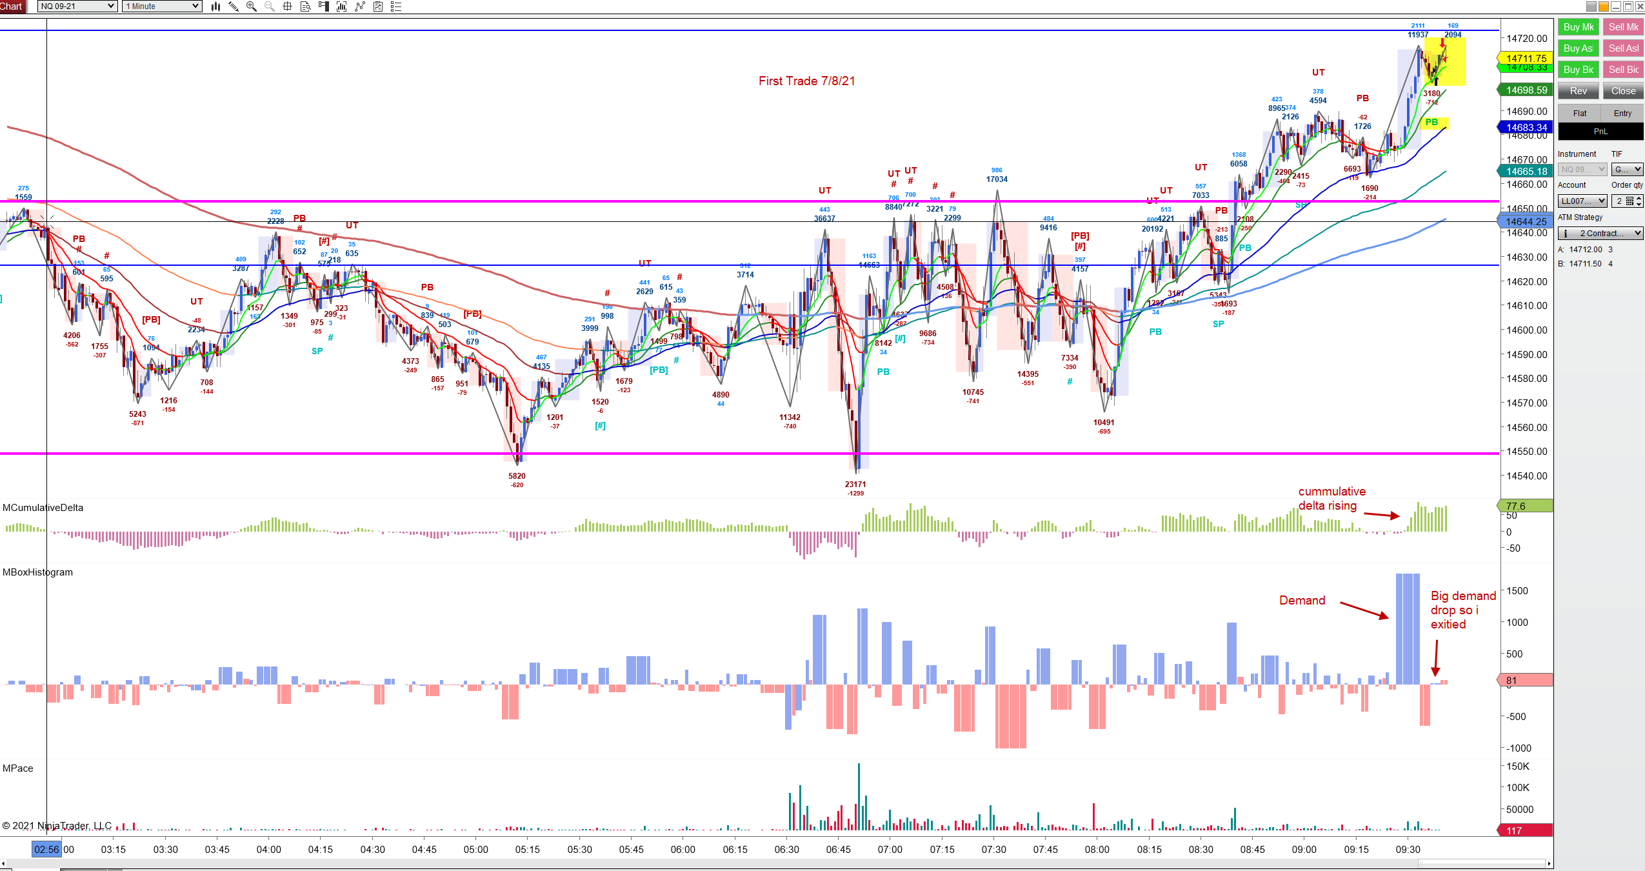Open the order quantity calculator icon
This screenshot has width=1645, height=871.
1630,201
